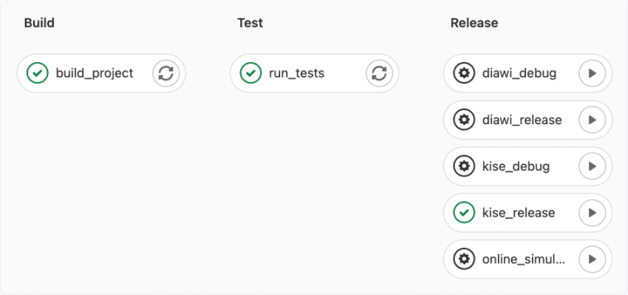The width and height of the screenshot is (628, 295).
Task: Click the gear status icon of kise_debug
Action: pos(464,166)
